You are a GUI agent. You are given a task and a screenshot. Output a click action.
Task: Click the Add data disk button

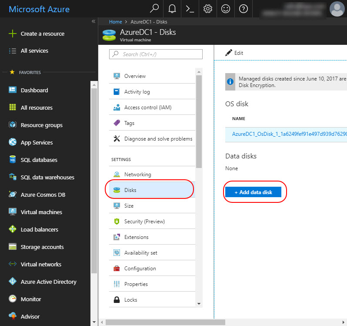[253, 192]
